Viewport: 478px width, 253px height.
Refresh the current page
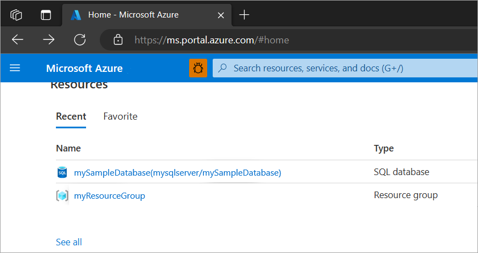(x=80, y=40)
